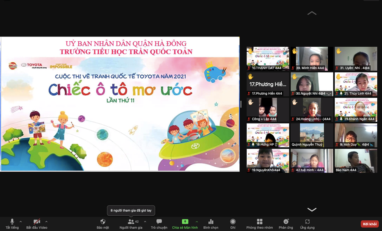Select the 24.Hoàng Linh video tile
The image size is (382, 231).
pos(312,110)
